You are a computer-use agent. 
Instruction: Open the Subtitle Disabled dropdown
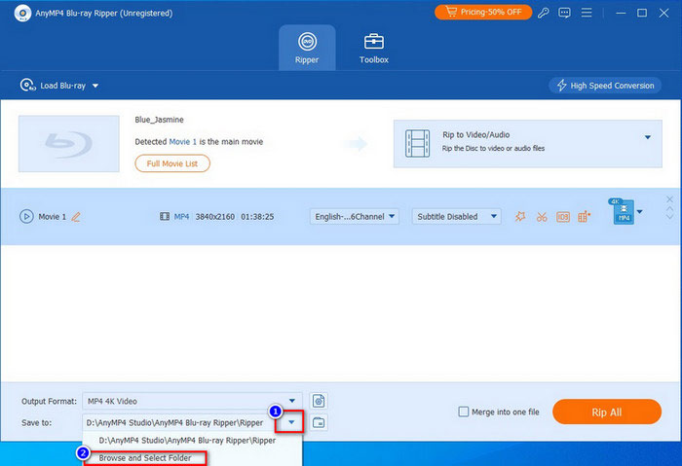(x=456, y=216)
